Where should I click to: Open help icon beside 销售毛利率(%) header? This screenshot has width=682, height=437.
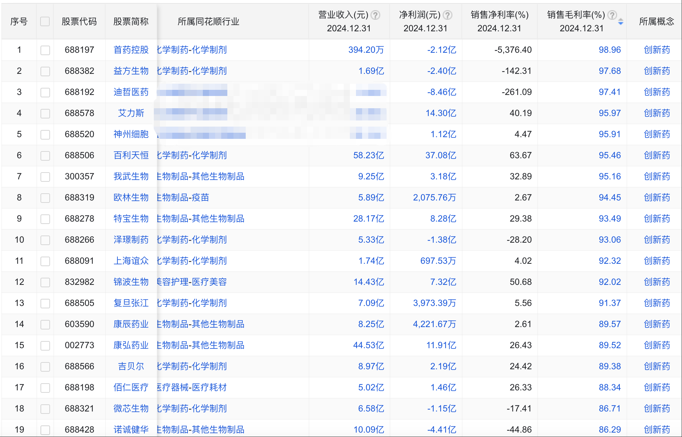click(612, 15)
